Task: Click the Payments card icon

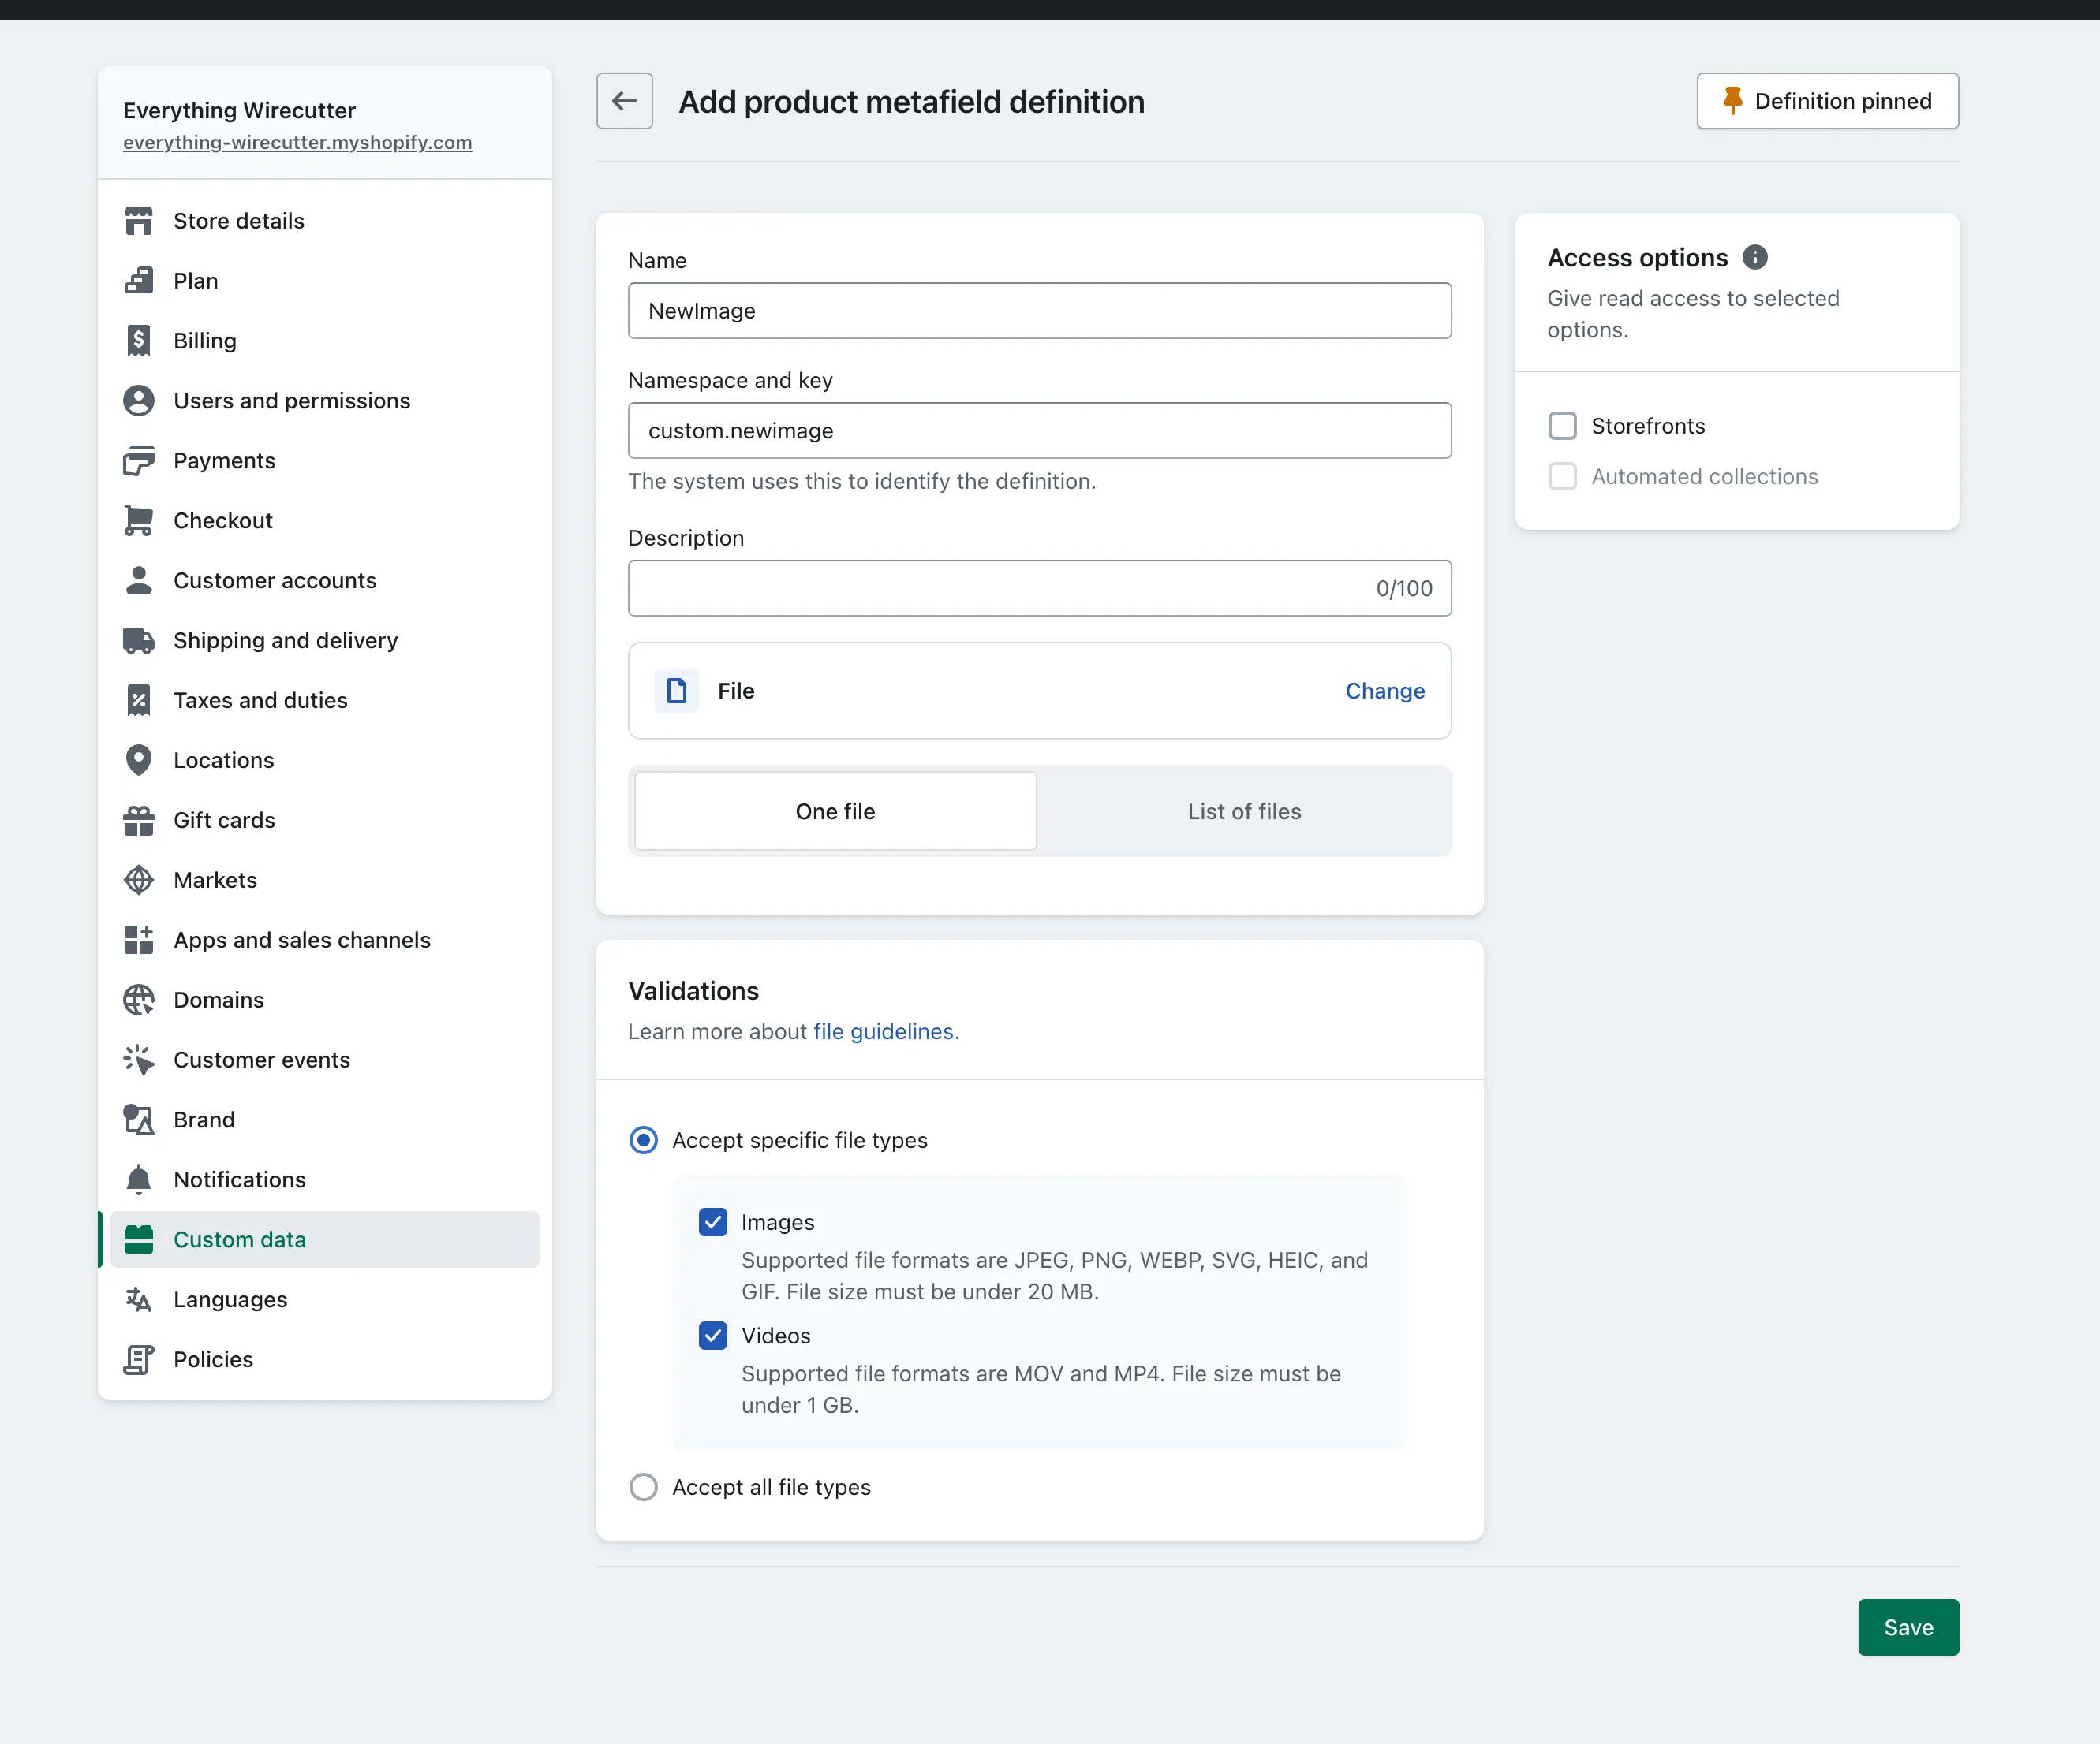Action: pos(139,460)
